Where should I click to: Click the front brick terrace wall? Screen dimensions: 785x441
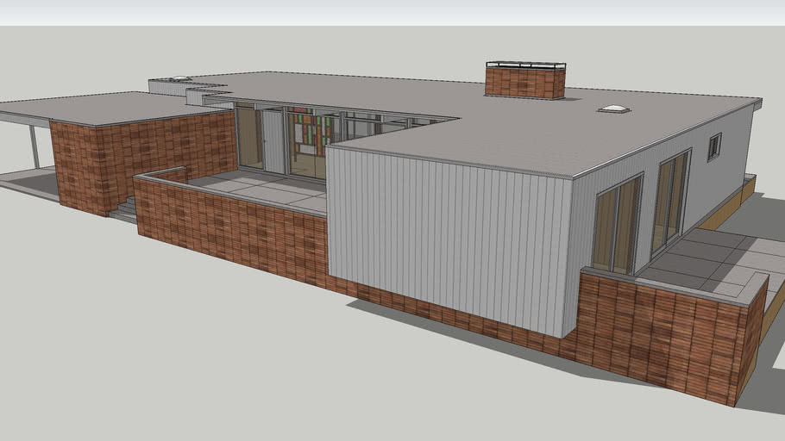[x=229, y=228]
